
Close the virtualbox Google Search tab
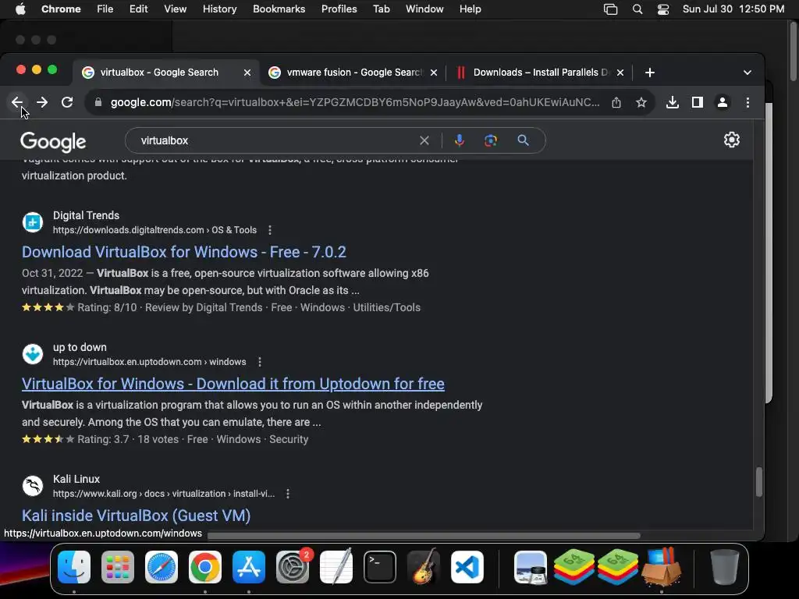coord(247,73)
